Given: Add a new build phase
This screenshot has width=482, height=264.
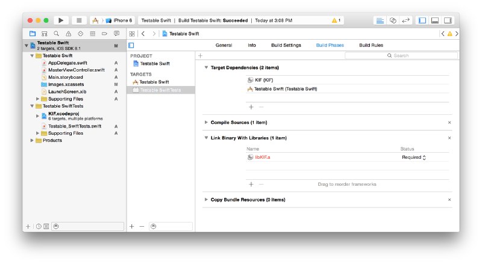Looking at the screenshot, I should click(x=201, y=55).
